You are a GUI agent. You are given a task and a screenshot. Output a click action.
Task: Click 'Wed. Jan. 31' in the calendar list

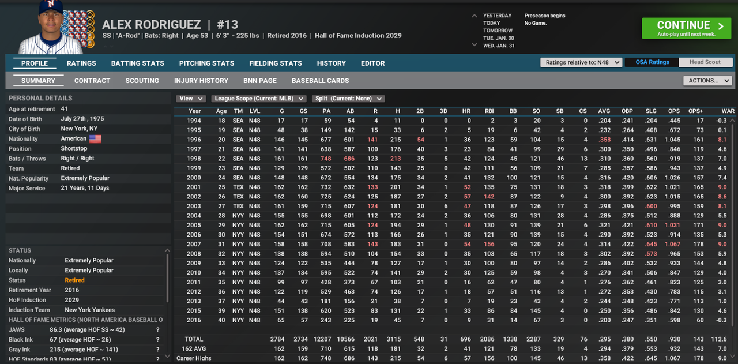(x=499, y=46)
